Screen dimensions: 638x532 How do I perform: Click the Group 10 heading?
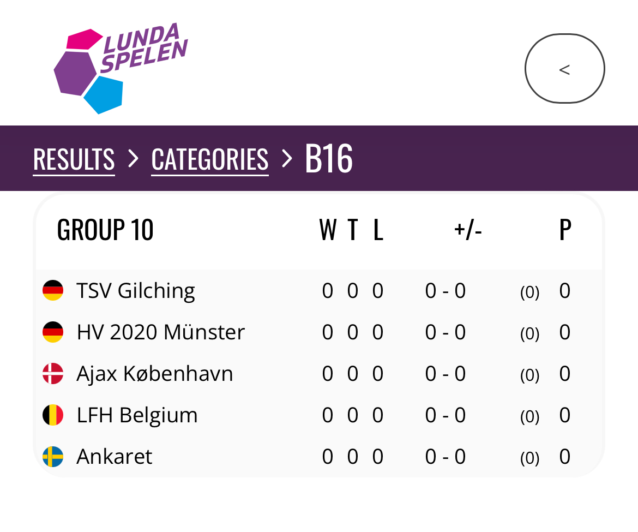[x=105, y=230]
